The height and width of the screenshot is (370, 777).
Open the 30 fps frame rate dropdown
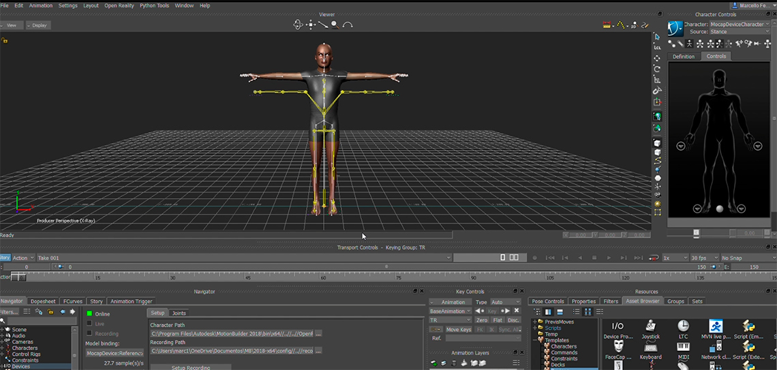[704, 258]
